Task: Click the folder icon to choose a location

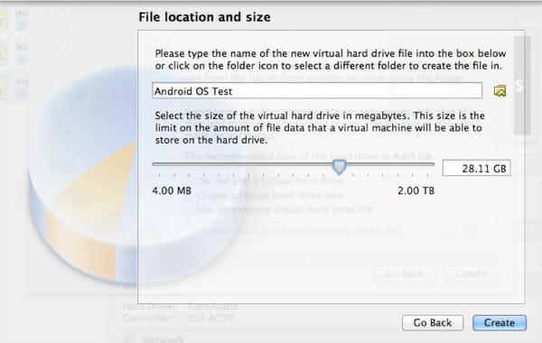Action: click(x=500, y=91)
